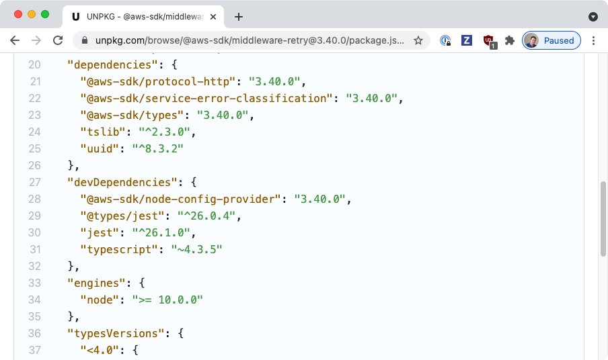
Task: Open the Extensions puzzle menu
Action: pos(510,40)
